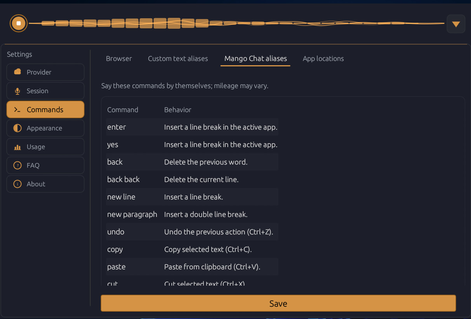
Task: Click the Appearance contrast icon
Action: pyautogui.click(x=17, y=128)
